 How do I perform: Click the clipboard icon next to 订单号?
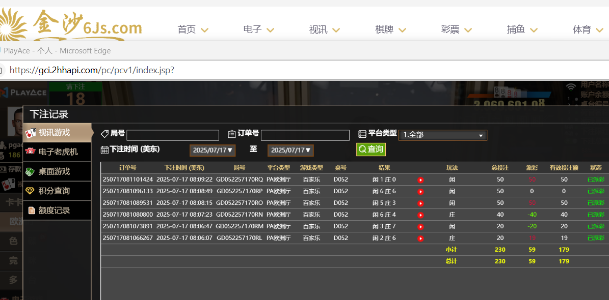pyautogui.click(x=231, y=134)
